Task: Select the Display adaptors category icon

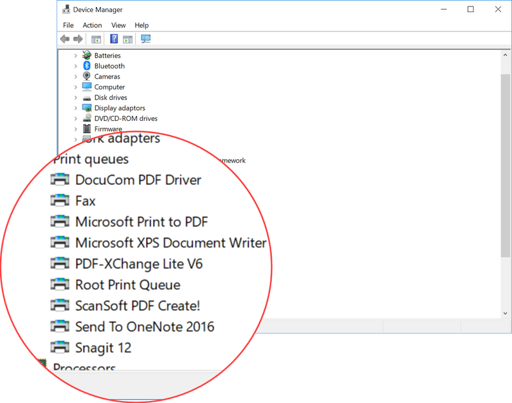Action: tap(86, 107)
